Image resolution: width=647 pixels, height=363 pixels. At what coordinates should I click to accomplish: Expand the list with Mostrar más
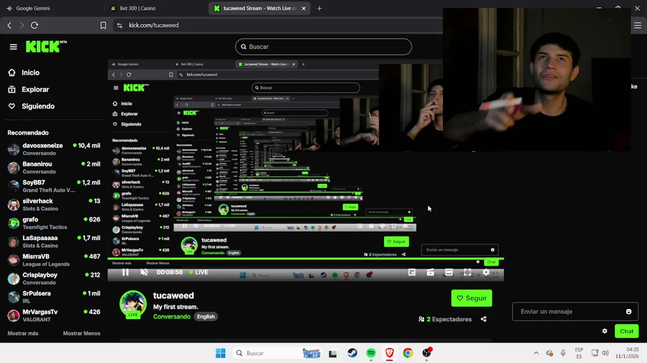[23, 333]
